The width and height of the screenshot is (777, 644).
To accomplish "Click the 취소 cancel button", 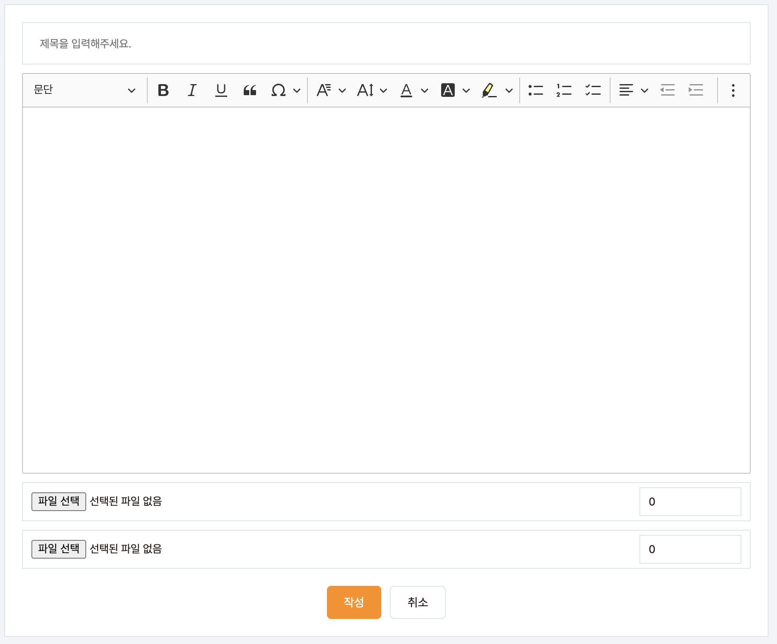I will (x=417, y=602).
